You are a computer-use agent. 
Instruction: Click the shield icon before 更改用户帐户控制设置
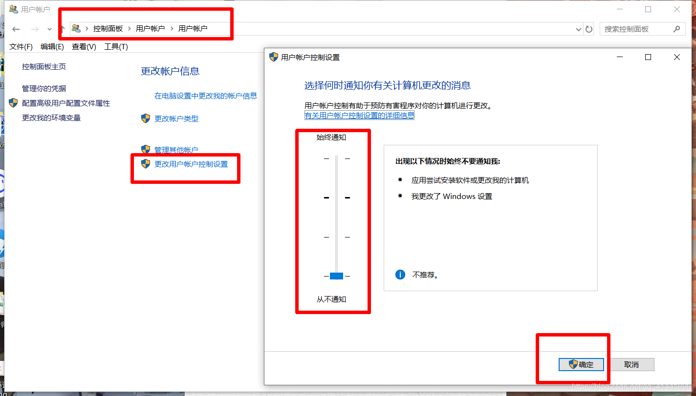(x=145, y=164)
